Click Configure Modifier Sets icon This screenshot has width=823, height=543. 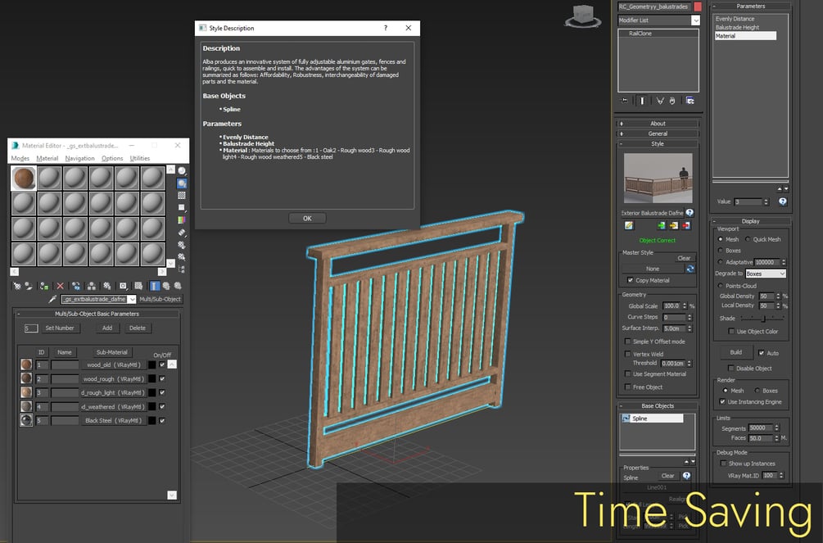coord(690,100)
